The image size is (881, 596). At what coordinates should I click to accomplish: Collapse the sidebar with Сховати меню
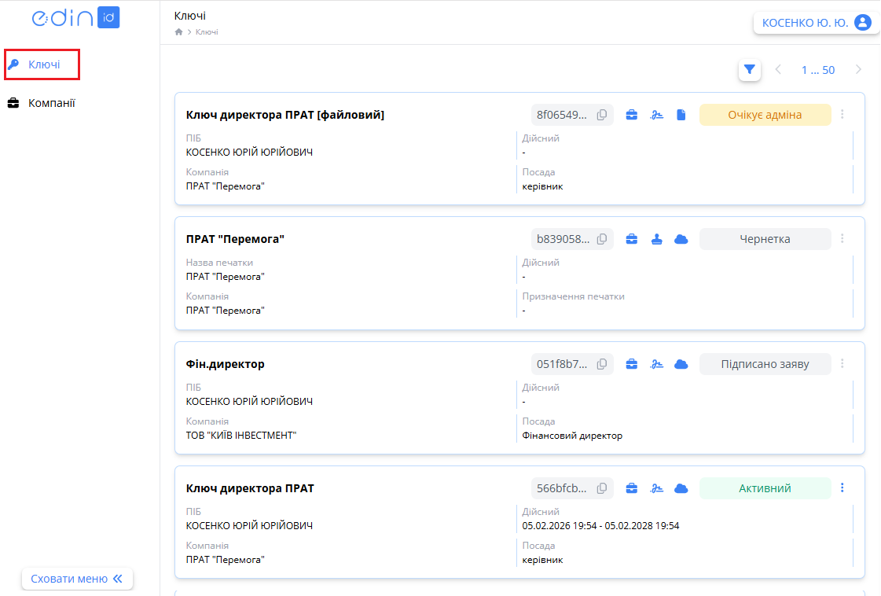pos(77,579)
